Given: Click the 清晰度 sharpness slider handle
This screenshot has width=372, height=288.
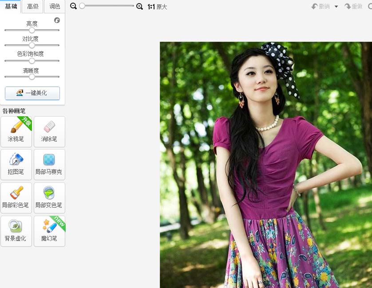Looking at the screenshot, I should point(32,77).
